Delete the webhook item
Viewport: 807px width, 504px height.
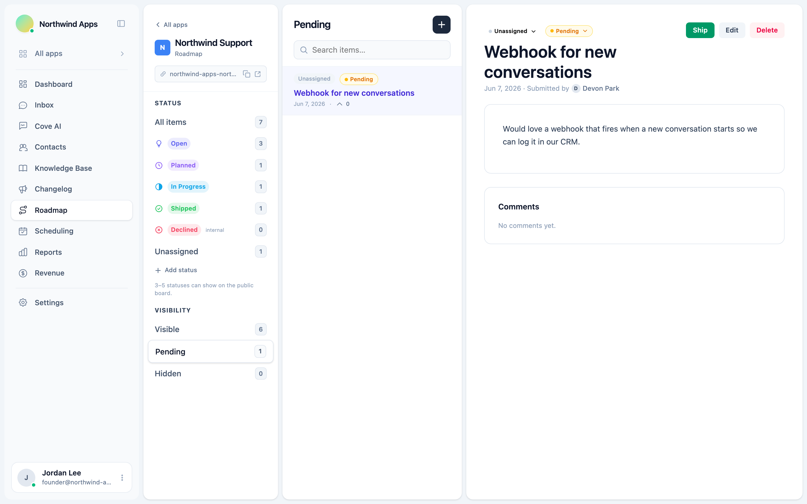pyautogui.click(x=767, y=30)
